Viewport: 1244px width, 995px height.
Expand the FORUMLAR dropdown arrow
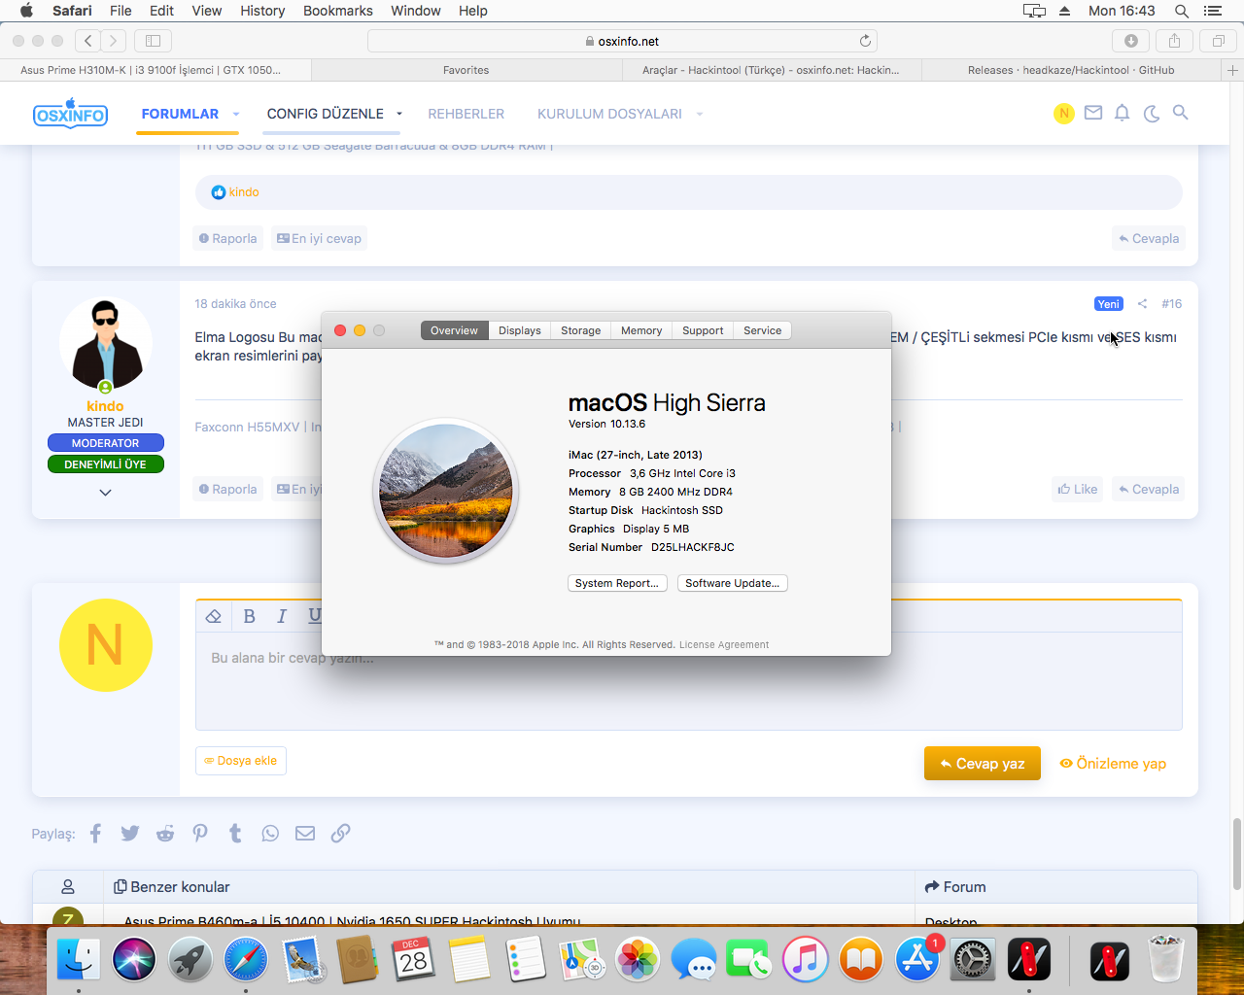point(236,115)
